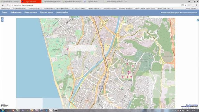Switch to the Карта гидрантов tab
Viewport: 199px width, 112px height.
(31, 2)
